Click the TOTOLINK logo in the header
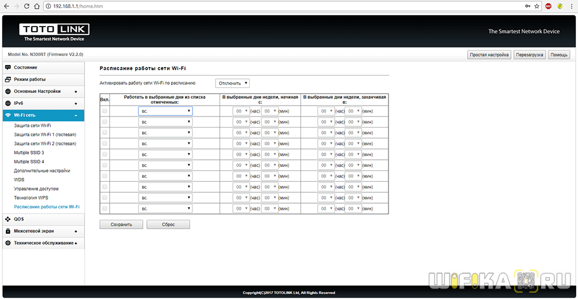578x299 pixels. pyautogui.click(x=54, y=32)
